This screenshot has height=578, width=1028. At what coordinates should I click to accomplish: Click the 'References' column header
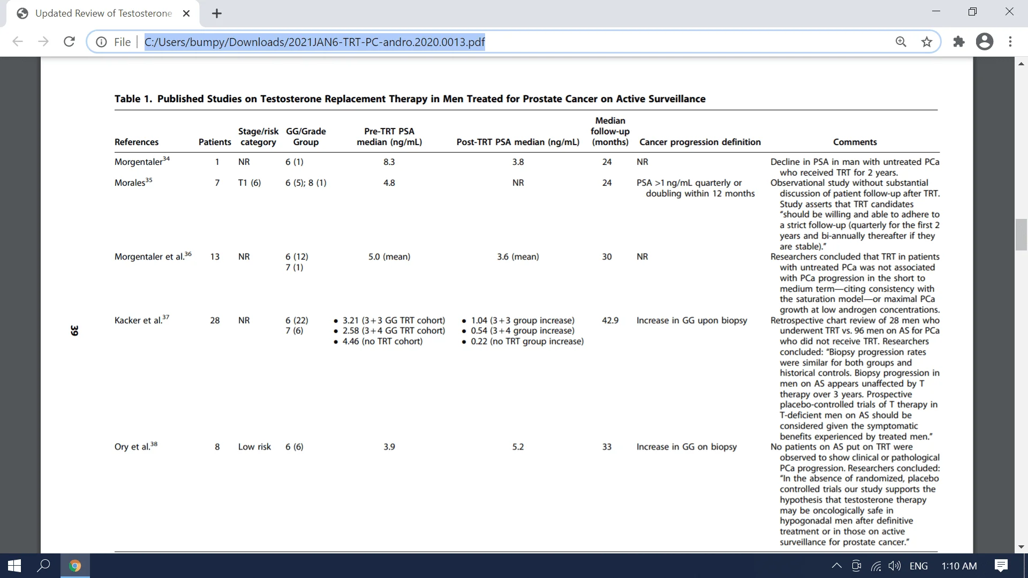click(x=137, y=142)
